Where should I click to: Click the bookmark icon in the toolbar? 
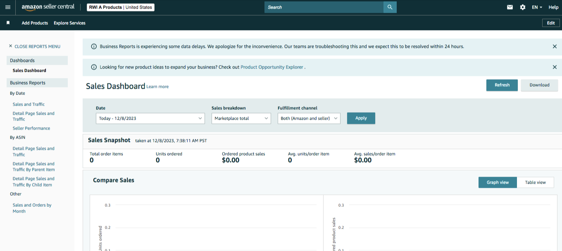click(8, 23)
